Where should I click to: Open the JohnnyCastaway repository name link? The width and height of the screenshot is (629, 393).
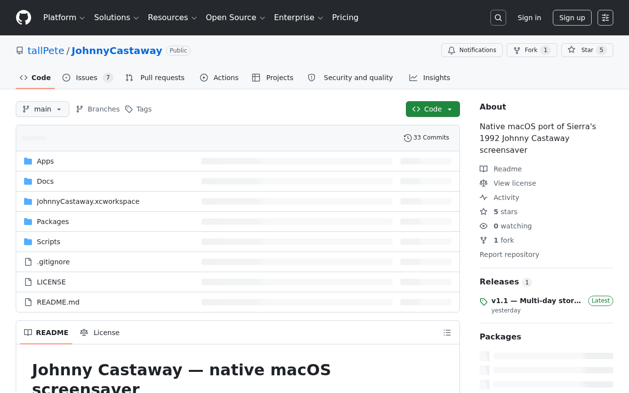(x=116, y=51)
